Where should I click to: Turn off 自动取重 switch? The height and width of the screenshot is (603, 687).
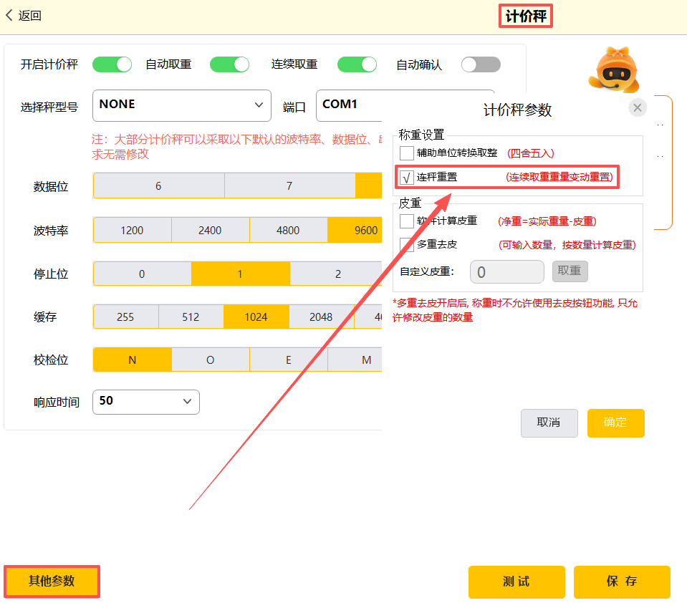pyautogui.click(x=229, y=64)
